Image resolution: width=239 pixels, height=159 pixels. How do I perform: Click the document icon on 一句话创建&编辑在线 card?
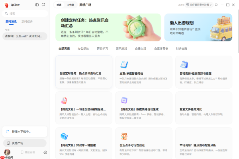[64, 101]
